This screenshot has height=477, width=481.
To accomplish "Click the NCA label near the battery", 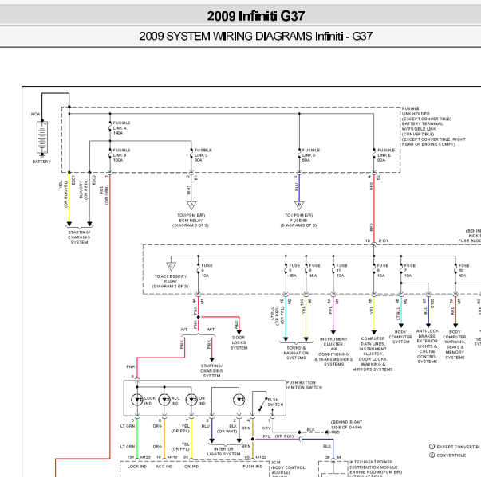I will [35, 114].
